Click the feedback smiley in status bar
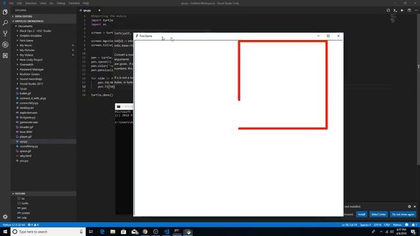This screenshot has width=420, height=236. point(407,225)
